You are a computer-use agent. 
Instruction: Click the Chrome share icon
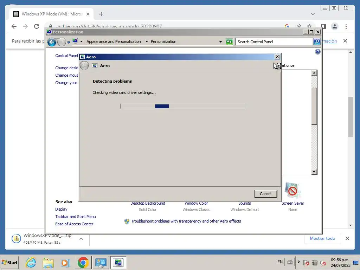(x=298, y=26)
